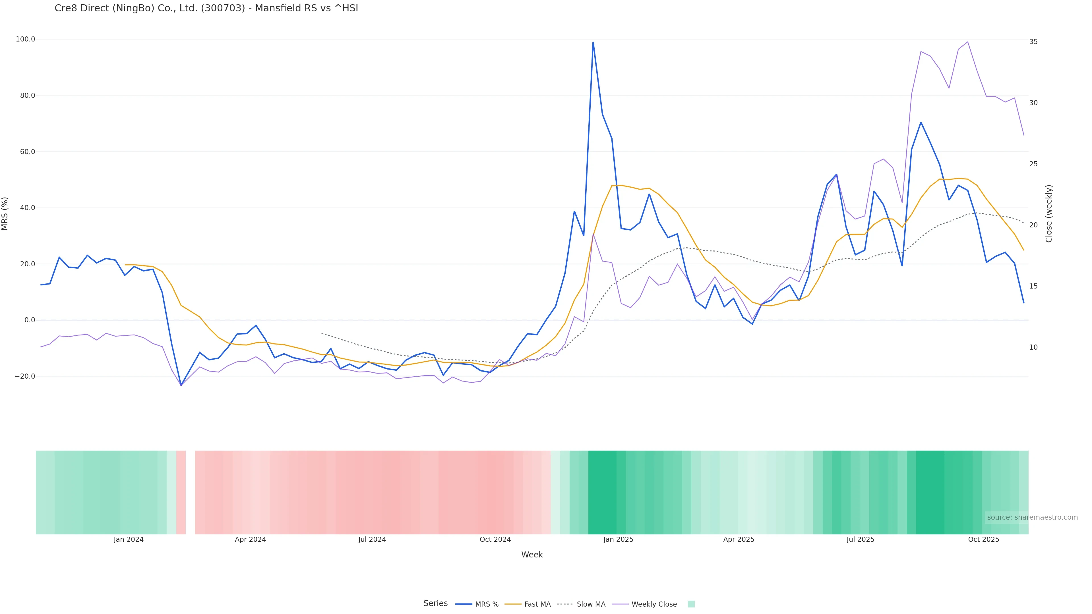Click the Close (weekly) axis title
The image size is (1092, 614).
[x=1049, y=213]
